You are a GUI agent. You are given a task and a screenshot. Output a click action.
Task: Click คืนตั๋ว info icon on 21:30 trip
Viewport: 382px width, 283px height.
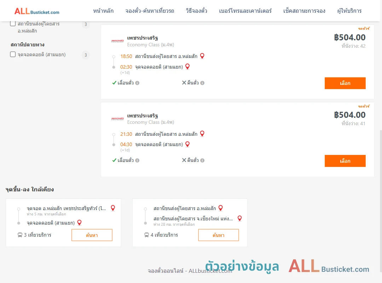[x=202, y=160]
